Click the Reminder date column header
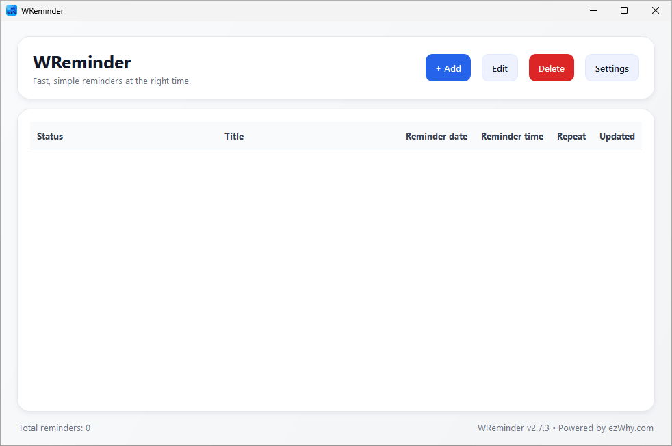The image size is (672, 446). (x=437, y=136)
